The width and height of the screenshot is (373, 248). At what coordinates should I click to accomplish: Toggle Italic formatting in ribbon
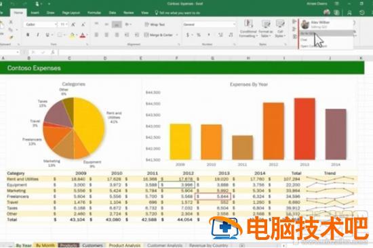click(x=37, y=35)
